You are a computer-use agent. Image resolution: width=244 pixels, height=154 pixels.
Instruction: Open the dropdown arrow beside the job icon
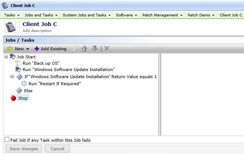(x=18, y=27)
